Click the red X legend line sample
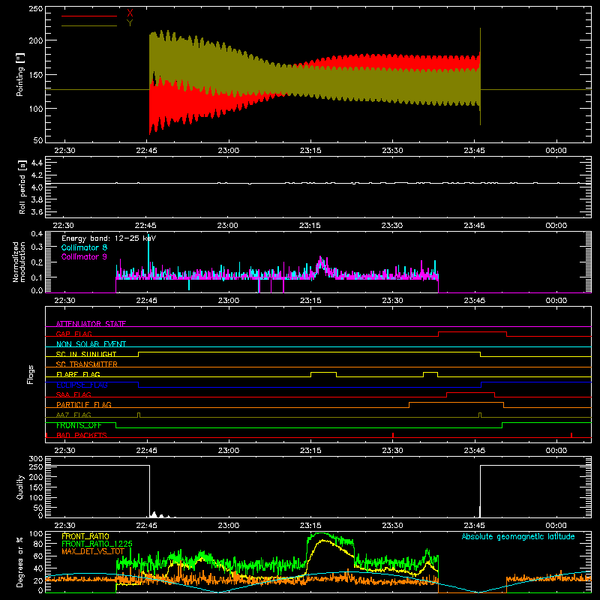This screenshot has height=600, width=600. (x=89, y=16)
